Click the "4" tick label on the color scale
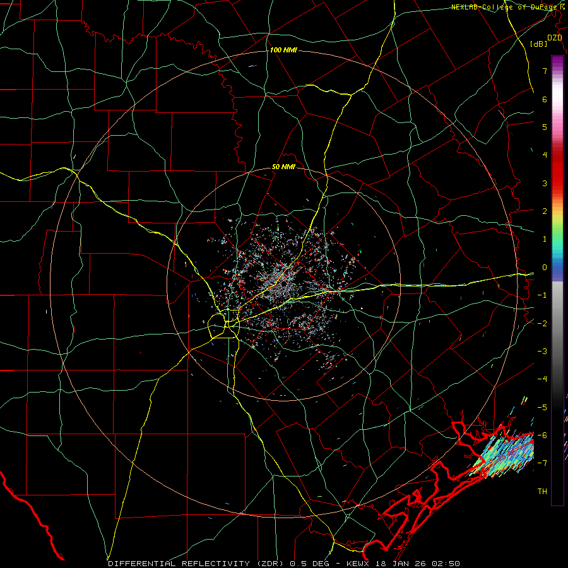The height and width of the screenshot is (568, 568). tap(545, 155)
